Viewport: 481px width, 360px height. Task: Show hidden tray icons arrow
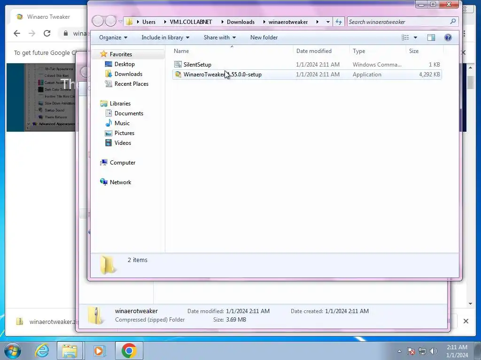tap(399, 351)
